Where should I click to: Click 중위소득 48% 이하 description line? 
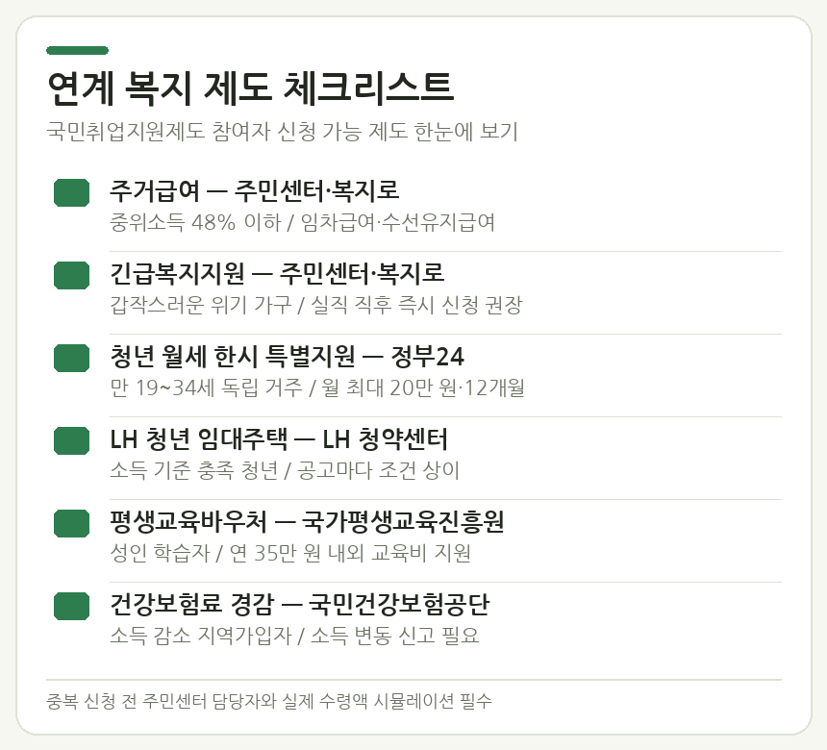pyautogui.click(x=302, y=222)
